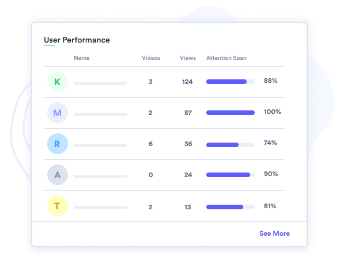The image size is (340, 253).
Task: Click the yellow T user avatar
Action: pos(58,206)
